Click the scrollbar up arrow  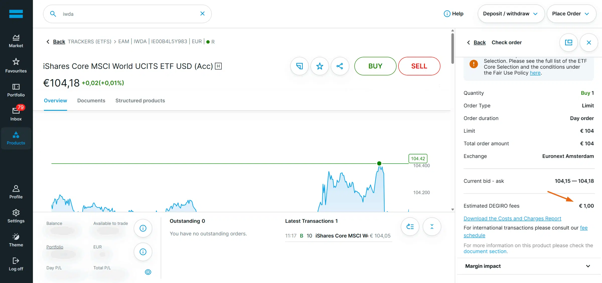[x=453, y=31]
